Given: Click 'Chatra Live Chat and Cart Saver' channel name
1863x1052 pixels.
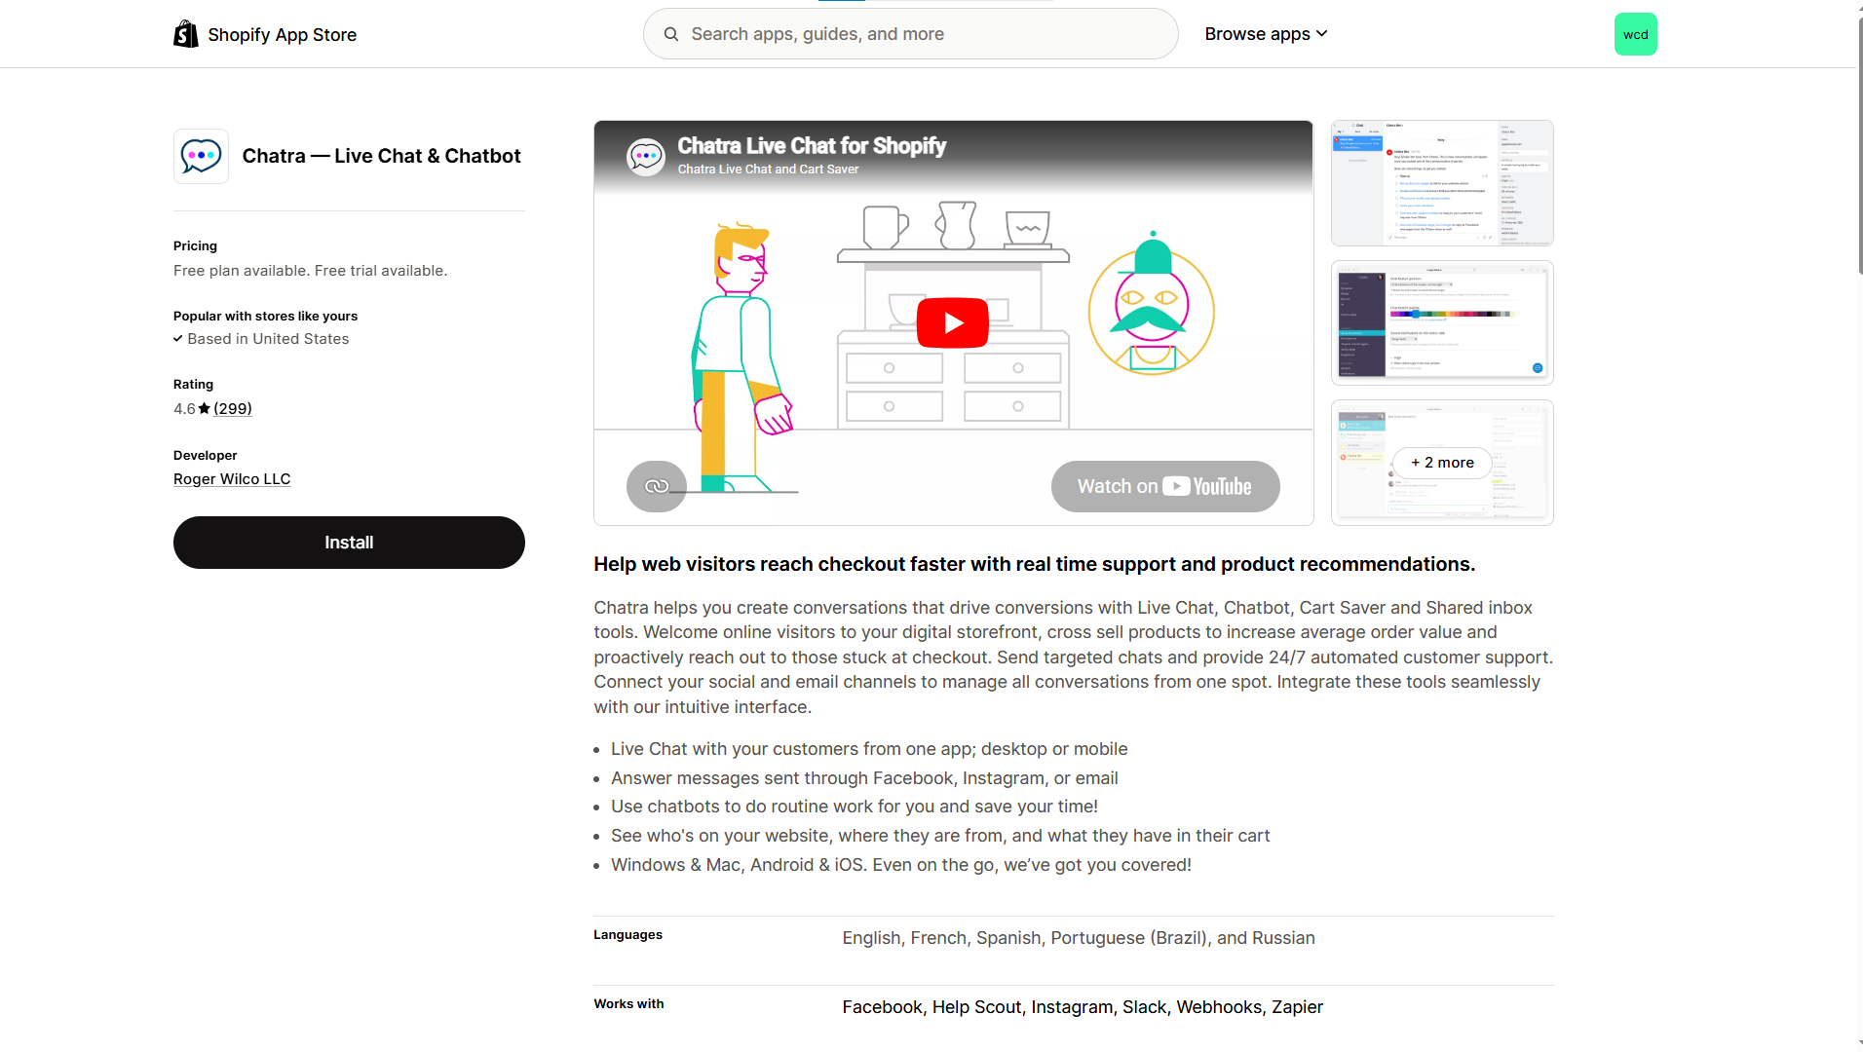Looking at the screenshot, I should point(768,169).
